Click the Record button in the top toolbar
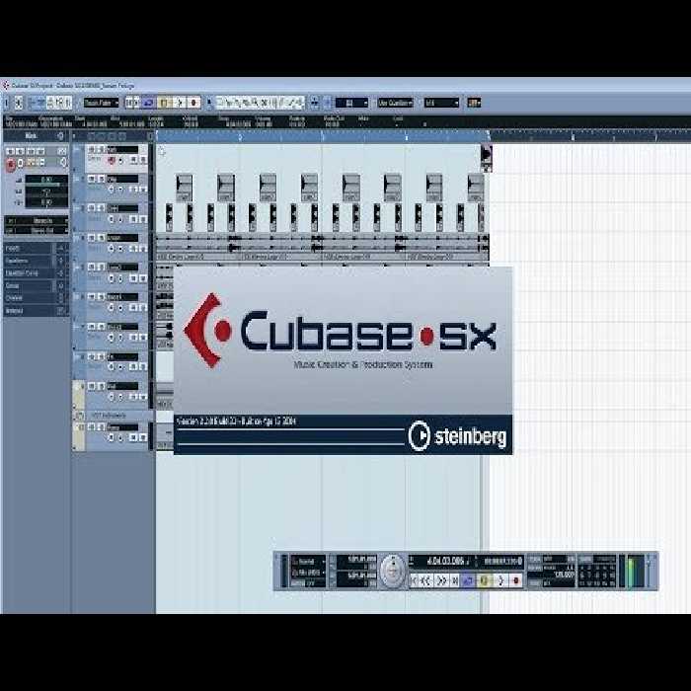Viewport: 691px width, 691px height. (193, 103)
